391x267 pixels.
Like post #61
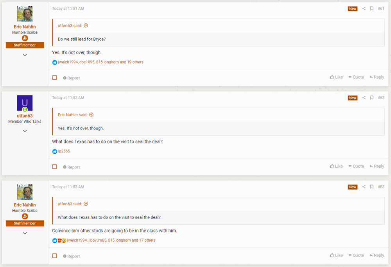coord(336,77)
